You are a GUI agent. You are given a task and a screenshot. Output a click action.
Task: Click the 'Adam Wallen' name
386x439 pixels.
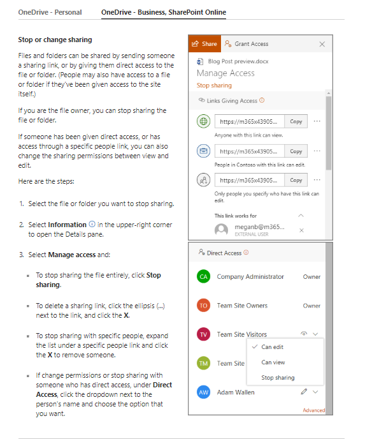tap(236, 392)
